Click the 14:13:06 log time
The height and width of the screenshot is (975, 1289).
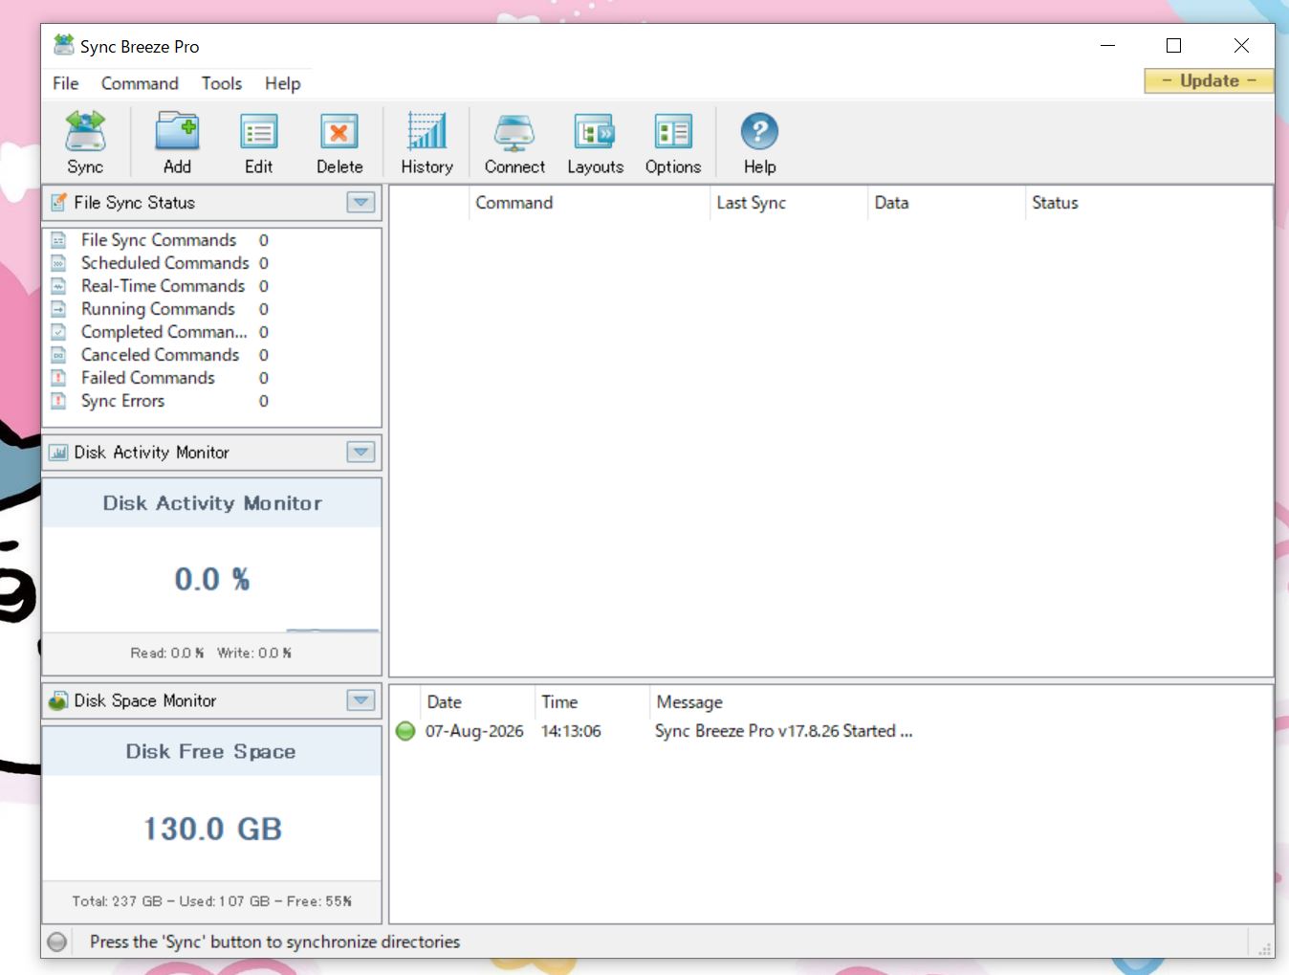coord(571,731)
